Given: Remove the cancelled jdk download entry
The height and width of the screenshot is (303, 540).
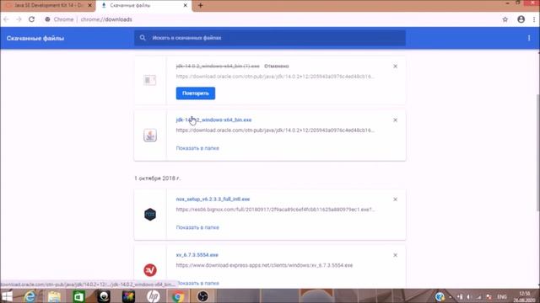Looking at the screenshot, I should click(396, 66).
